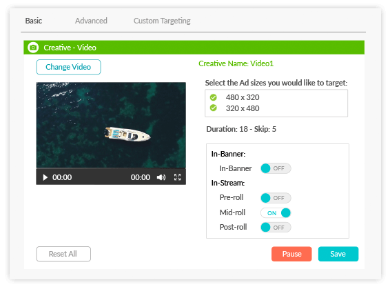Uncheck the 480 x 320 ad size
The height and width of the screenshot is (289, 390).
pyautogui.click(x=213, y=97)
